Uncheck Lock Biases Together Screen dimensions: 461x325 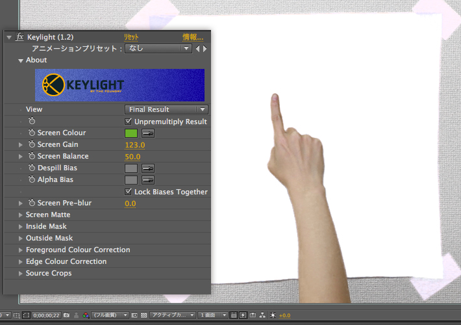(x=129, y=192)
